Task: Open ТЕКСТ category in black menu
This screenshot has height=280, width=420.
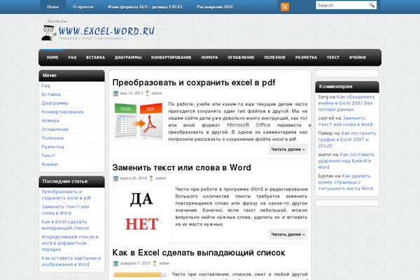Action: pyautogui.click(x=333, y=57)
